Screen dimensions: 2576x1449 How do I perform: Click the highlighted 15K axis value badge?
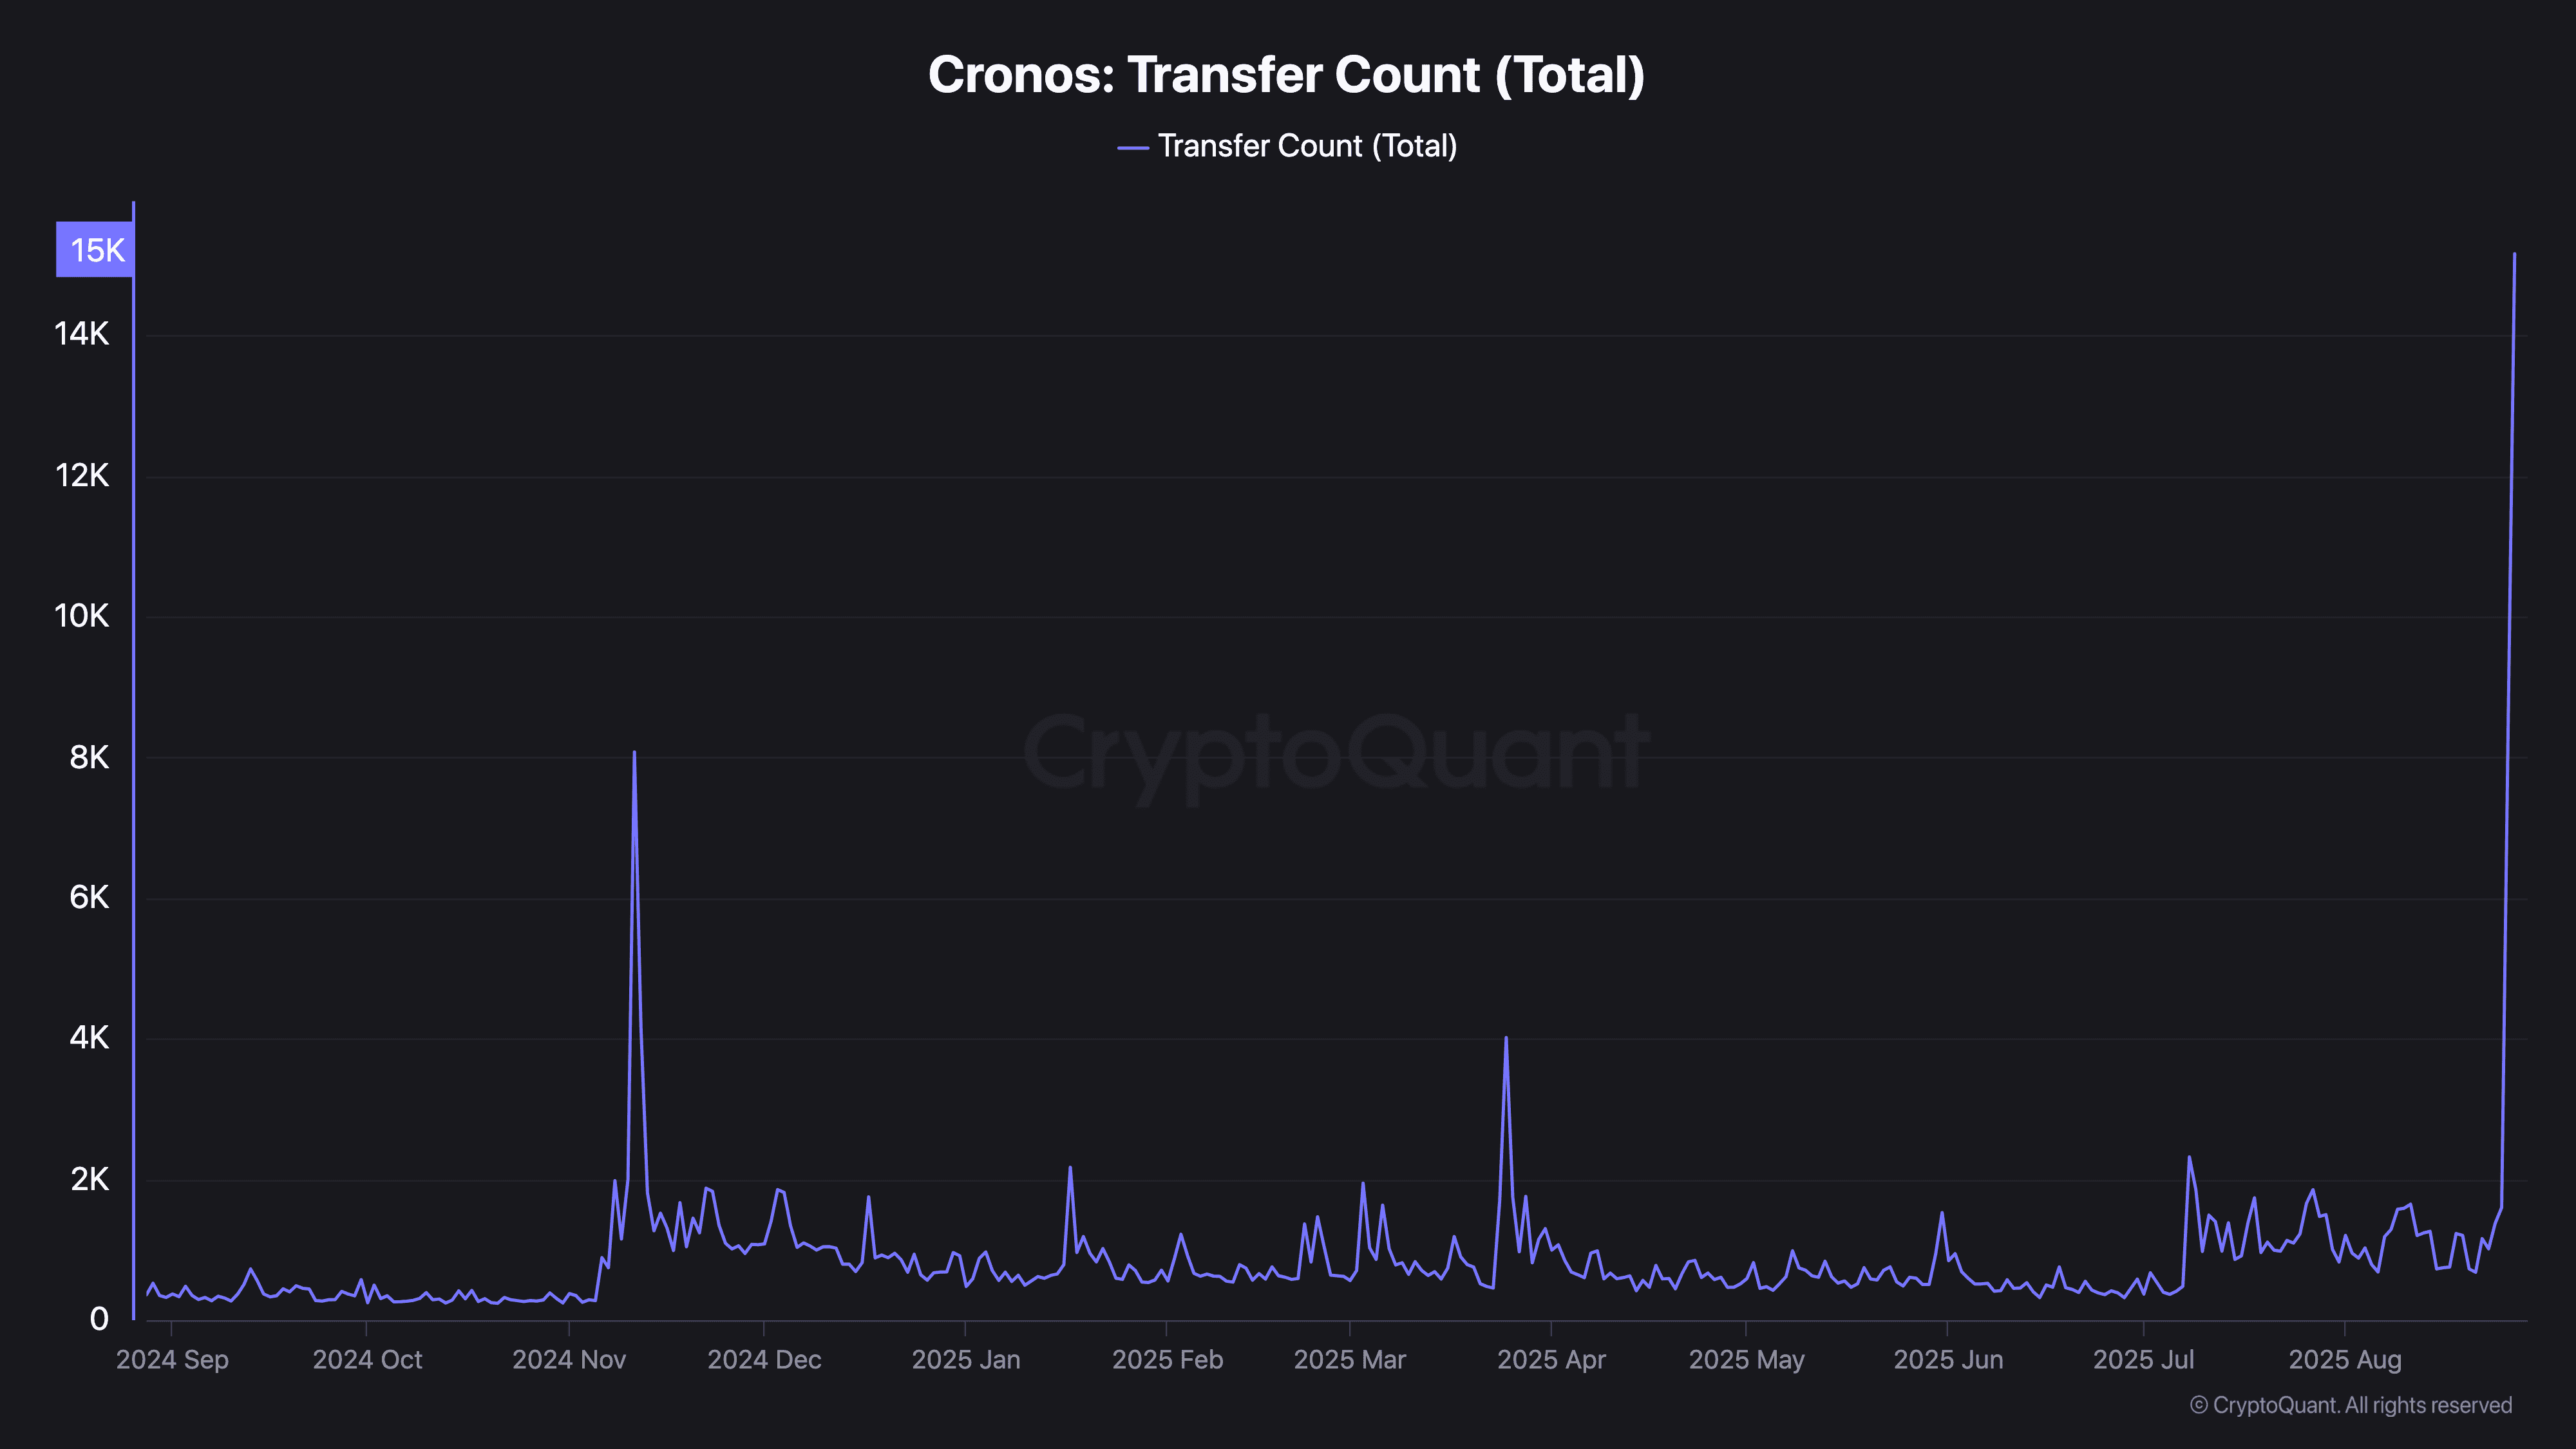95,250
